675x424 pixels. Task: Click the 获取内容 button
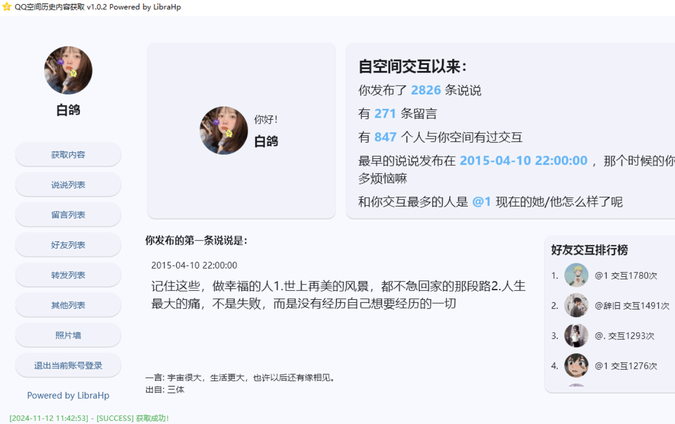[68, 154]
